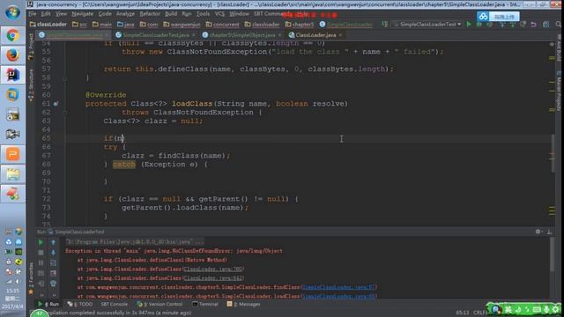Click the blue cloud upload widget

click(498, 17)
